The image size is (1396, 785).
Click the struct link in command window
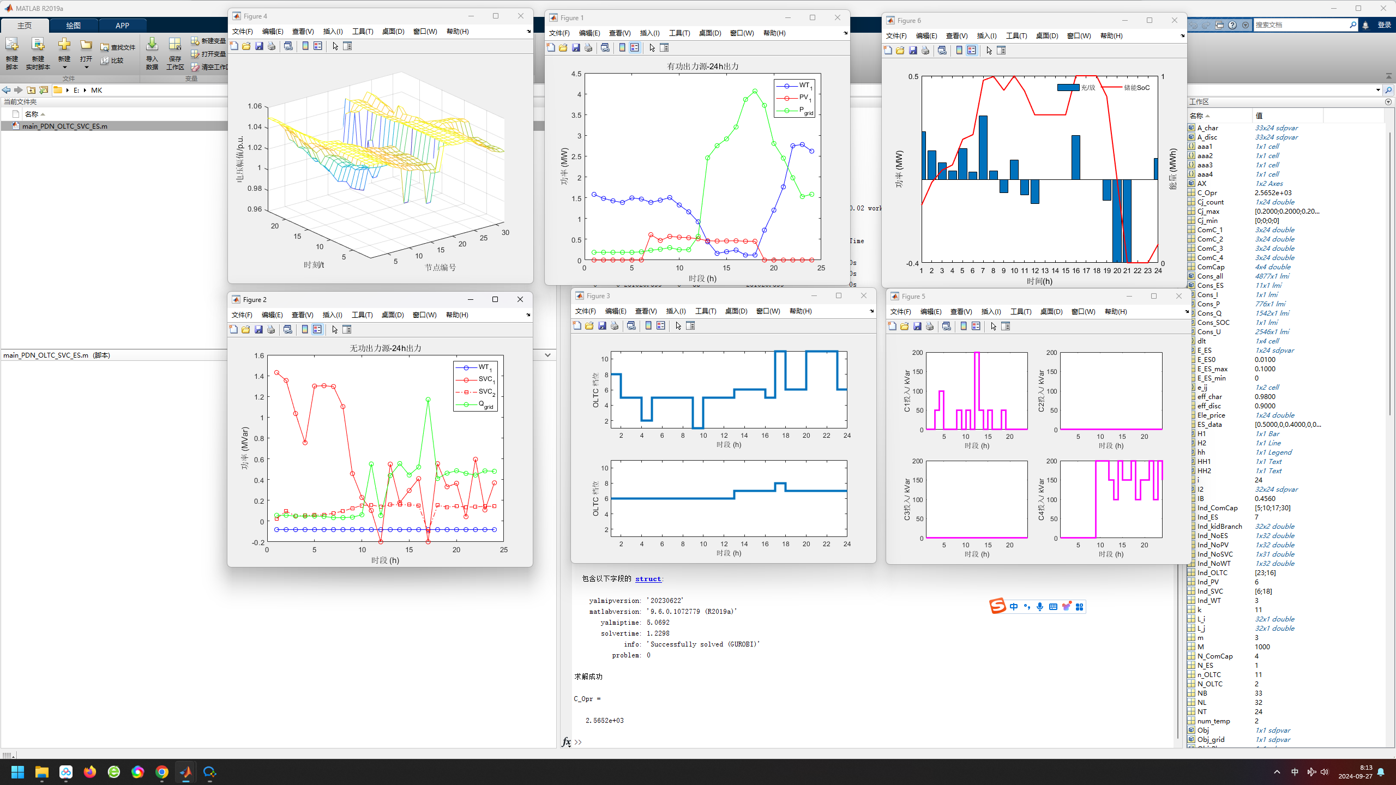coord(648,579)
